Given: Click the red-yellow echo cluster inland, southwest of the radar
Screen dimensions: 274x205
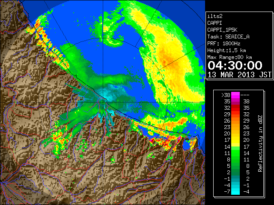Looking at the screenshot, I should coord(60,138).
